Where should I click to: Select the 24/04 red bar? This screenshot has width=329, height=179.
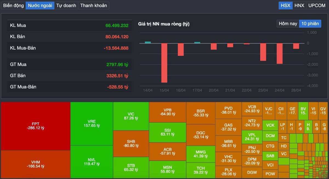click(280, 54)
